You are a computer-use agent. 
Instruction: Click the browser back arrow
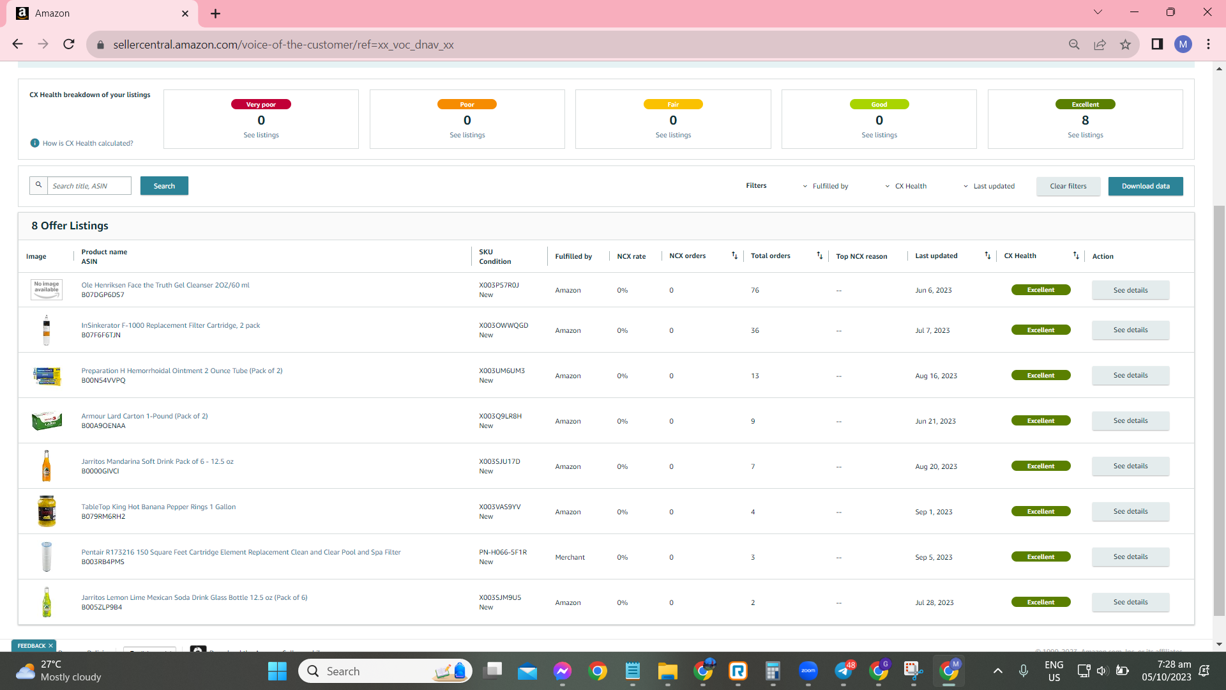coord(18,44)
